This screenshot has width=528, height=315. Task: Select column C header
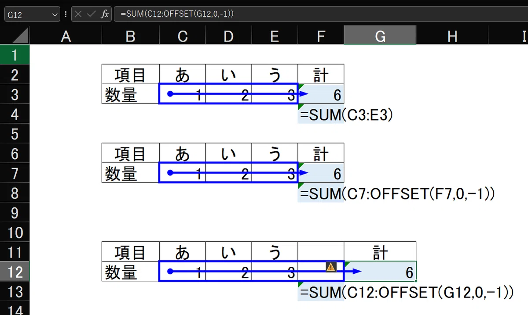[x=182, y=36]
